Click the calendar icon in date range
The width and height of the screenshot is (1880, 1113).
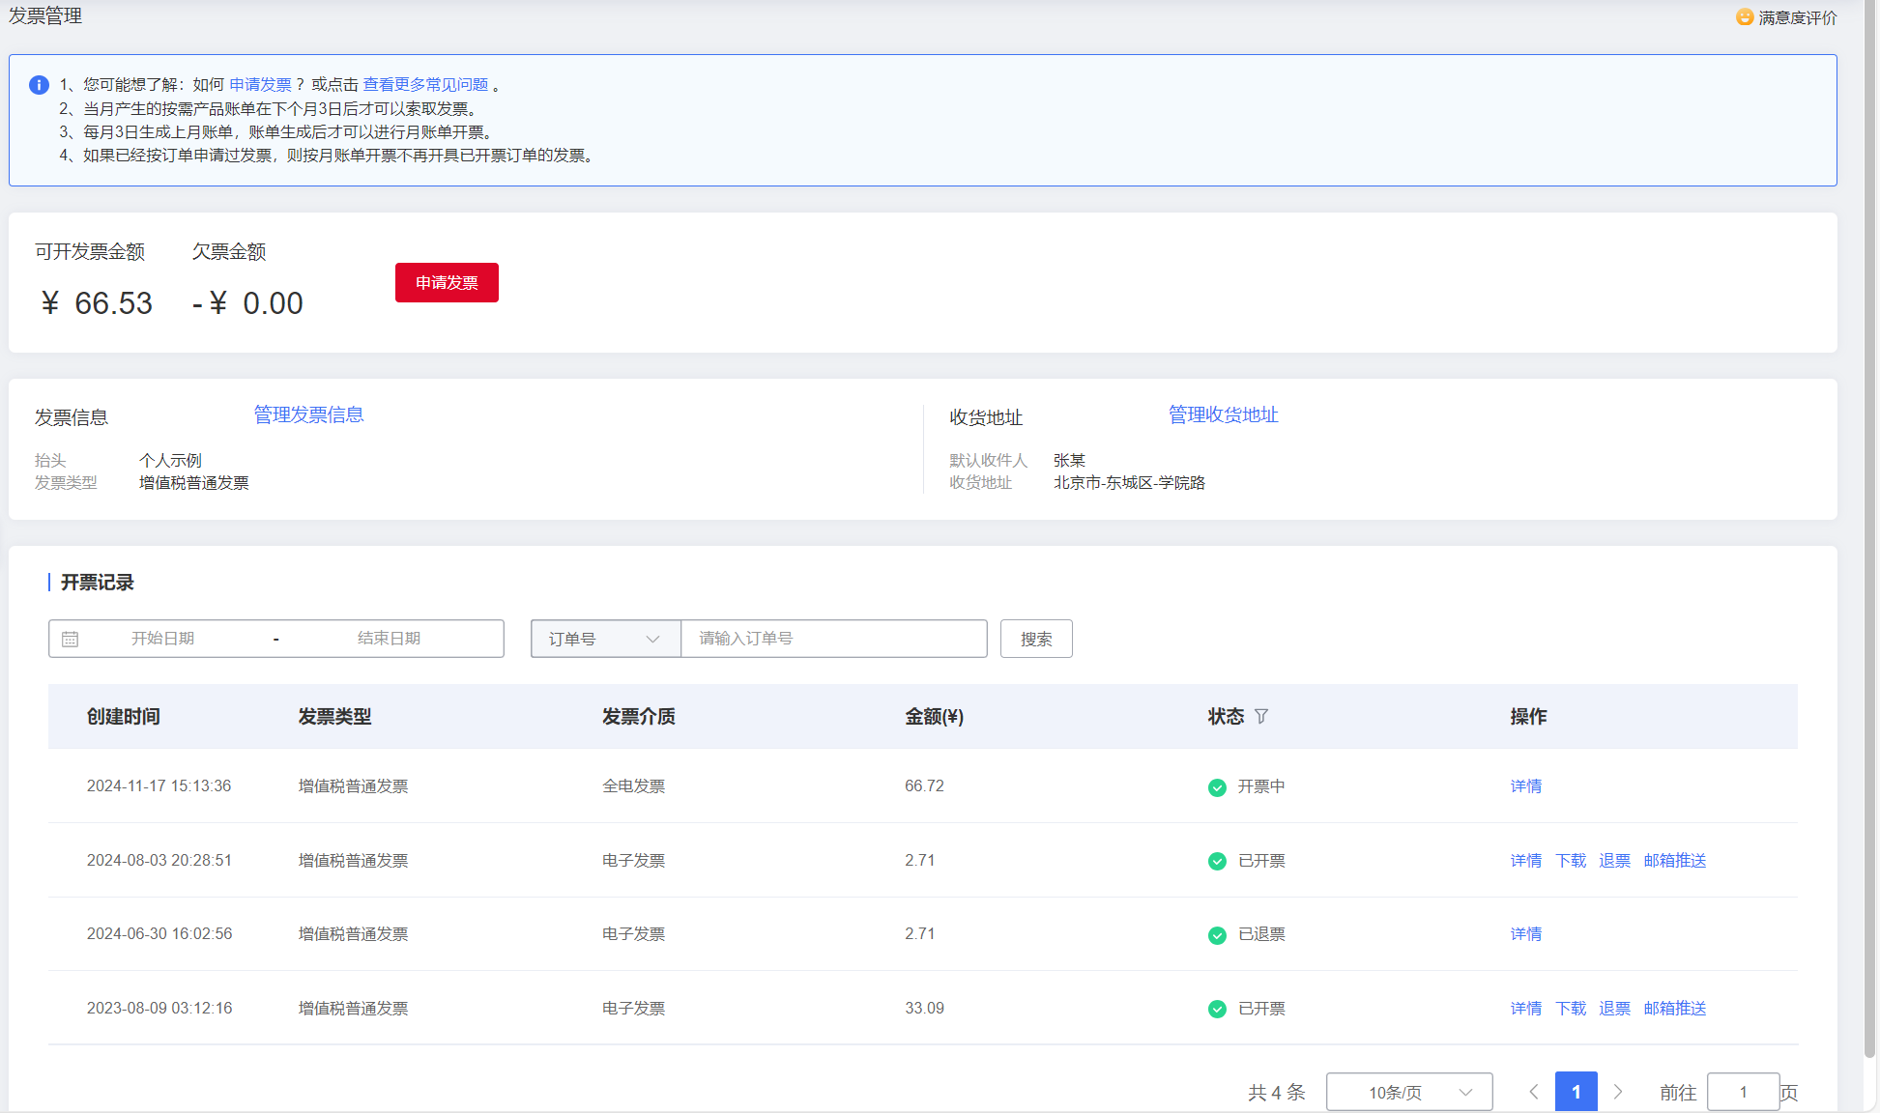point(71,640)
